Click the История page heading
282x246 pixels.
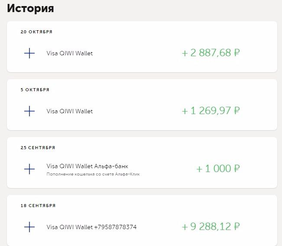30,8
